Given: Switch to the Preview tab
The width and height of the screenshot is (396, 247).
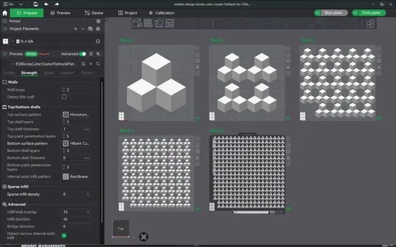Looking at the screenshot, I should pos(61,13).
